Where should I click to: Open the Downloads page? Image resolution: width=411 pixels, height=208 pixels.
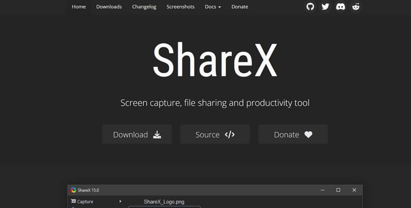pyautogui.click(x=109, y=7)
